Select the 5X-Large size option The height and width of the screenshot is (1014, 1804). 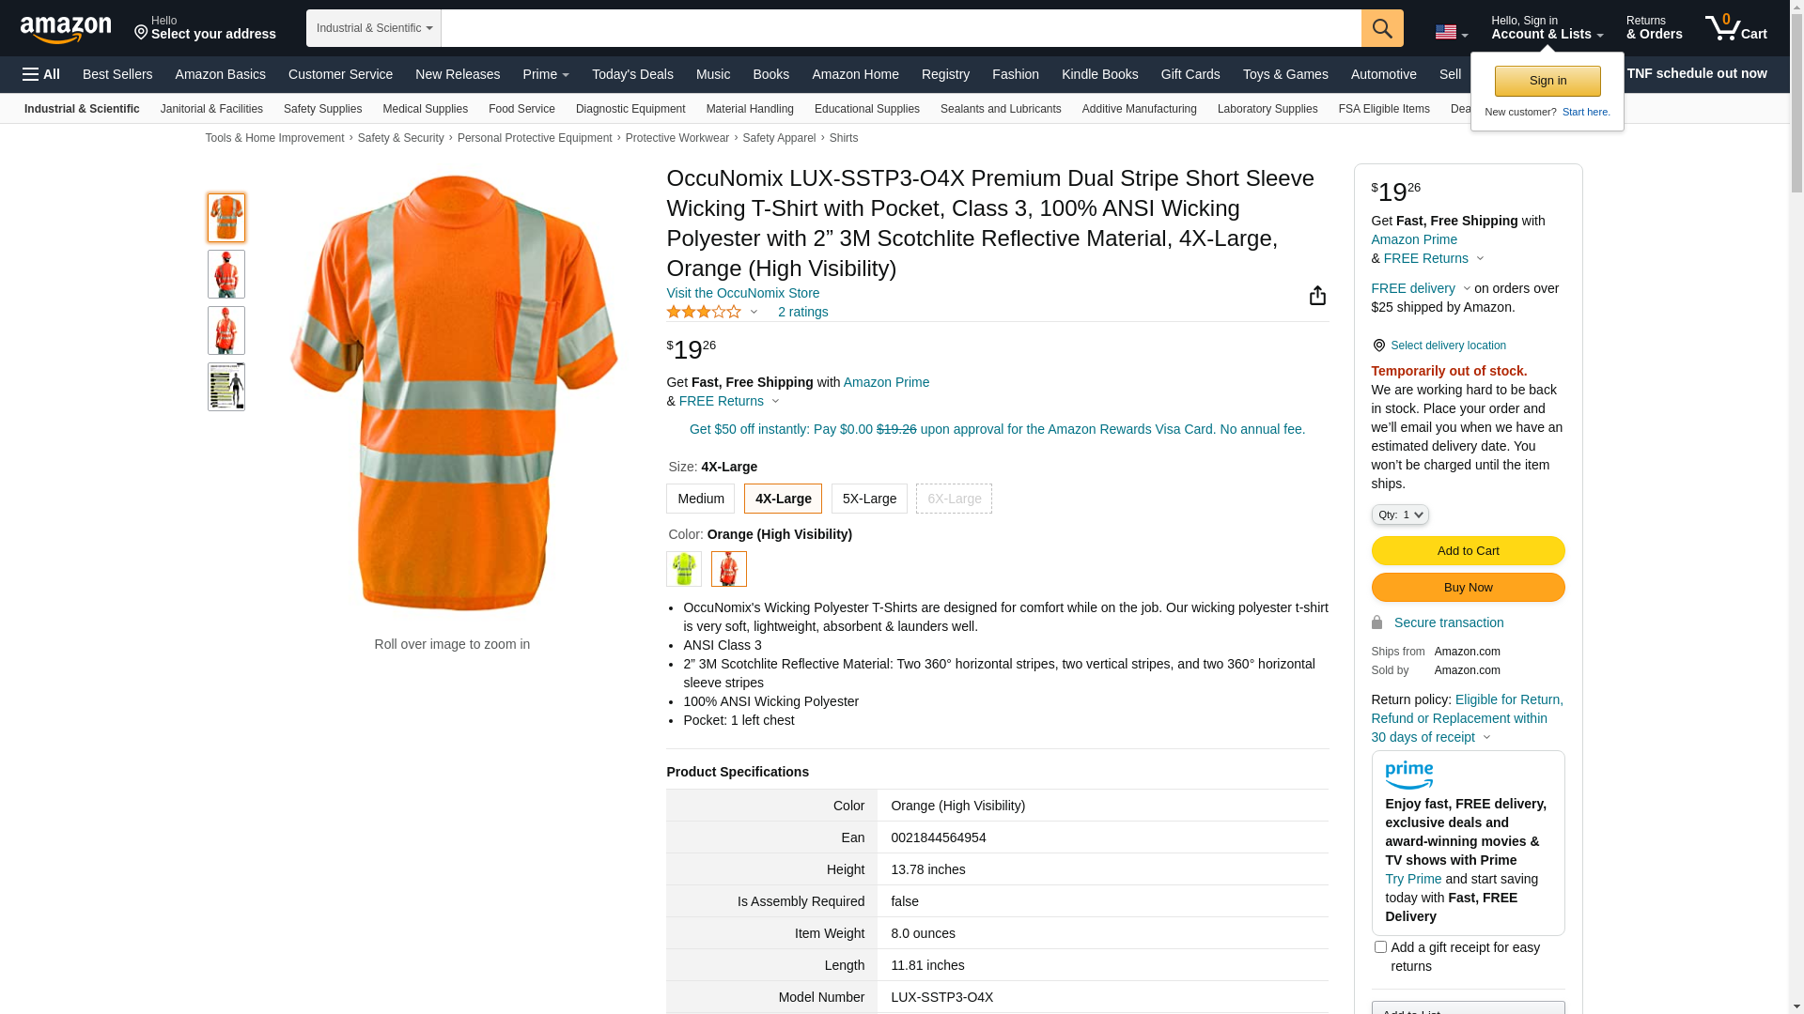[869, 499]
